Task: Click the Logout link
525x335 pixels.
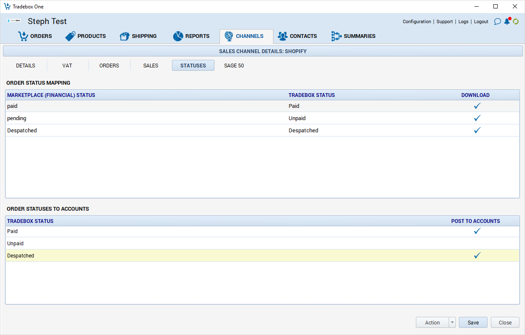Action: pos(481,21)
